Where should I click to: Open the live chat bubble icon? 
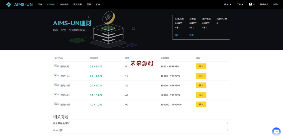(276, 131)
